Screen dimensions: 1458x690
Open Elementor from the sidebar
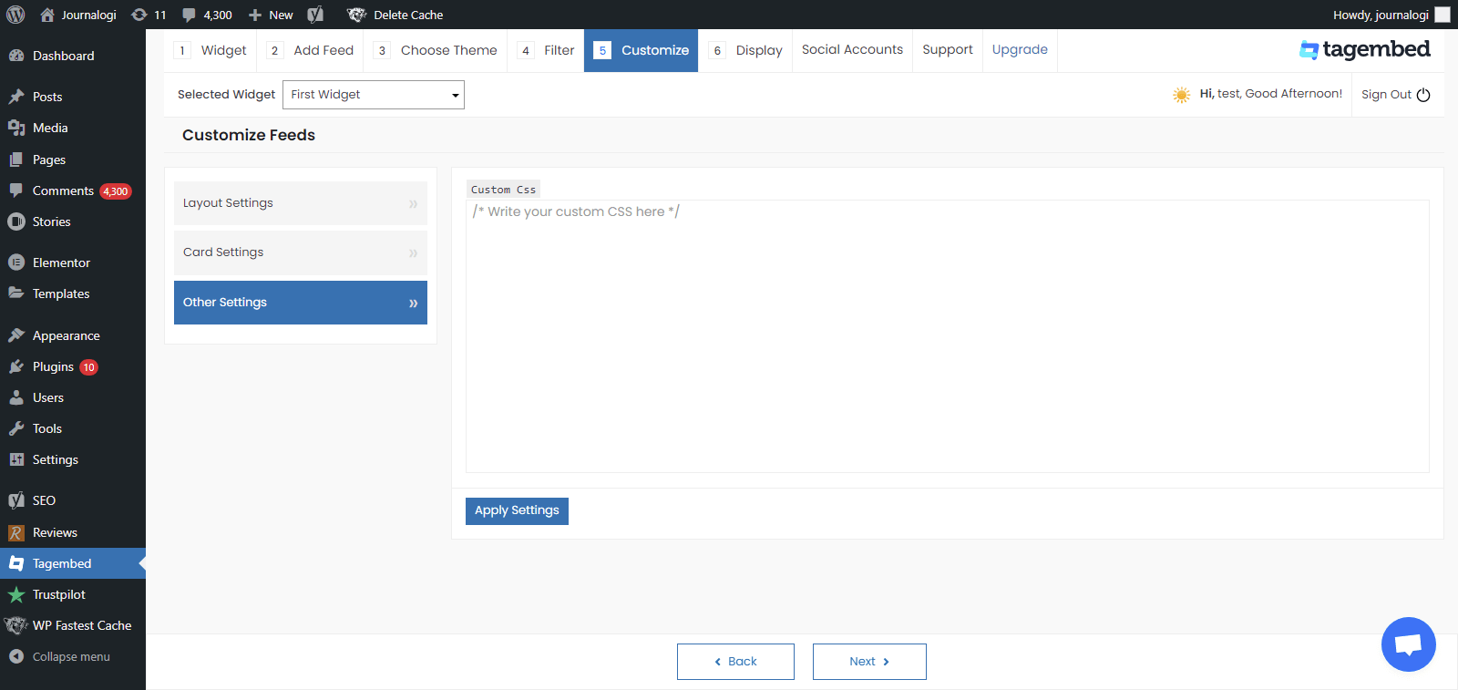(73, 263)
